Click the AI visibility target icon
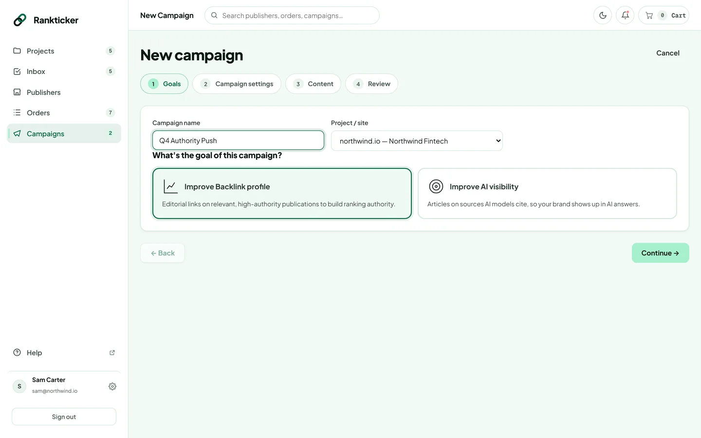Viewport: 701px width, 438px height. [436, 186]
